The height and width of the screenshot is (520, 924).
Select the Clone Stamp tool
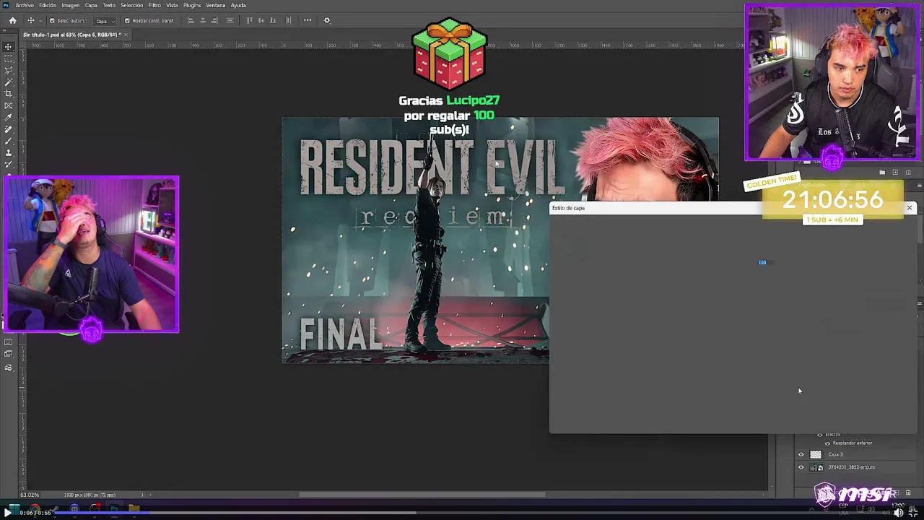click(9, 152)
